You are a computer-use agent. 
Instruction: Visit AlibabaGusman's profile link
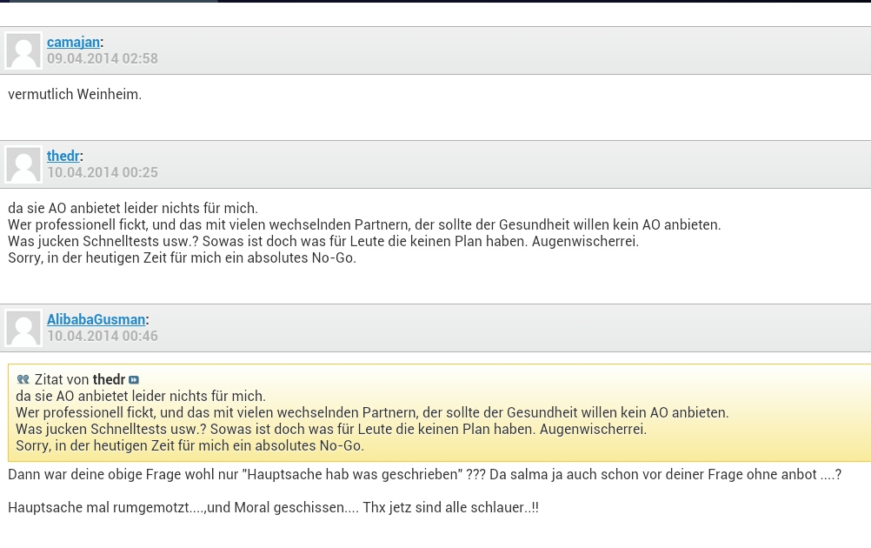[96, 319]
